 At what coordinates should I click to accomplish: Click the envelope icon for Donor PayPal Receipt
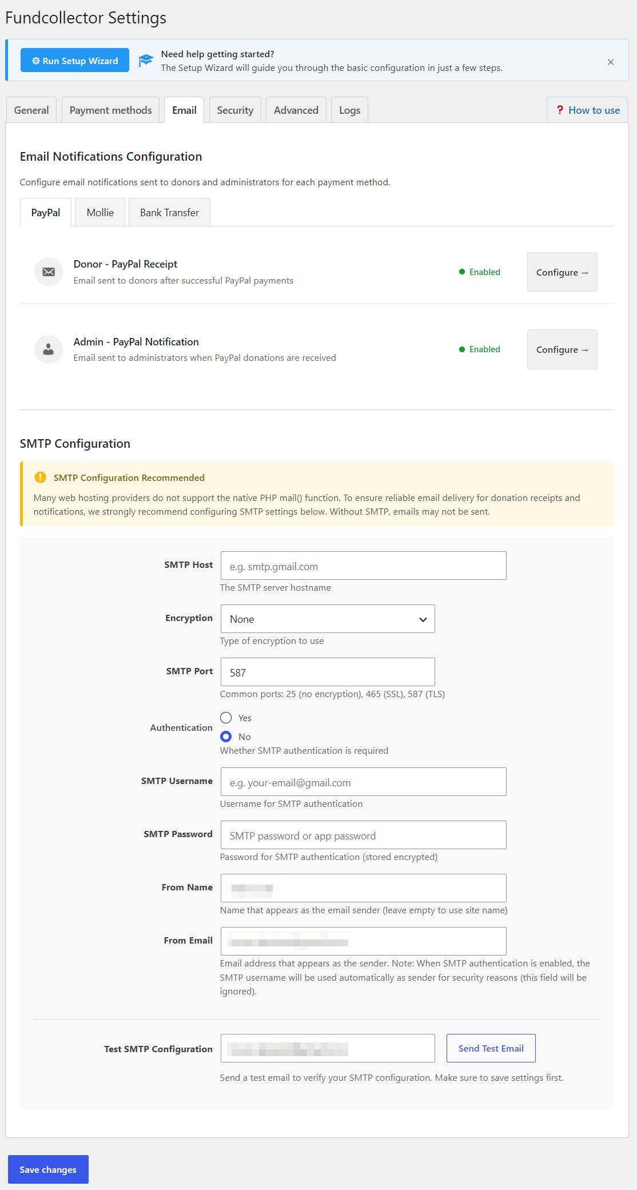(49, 272)
